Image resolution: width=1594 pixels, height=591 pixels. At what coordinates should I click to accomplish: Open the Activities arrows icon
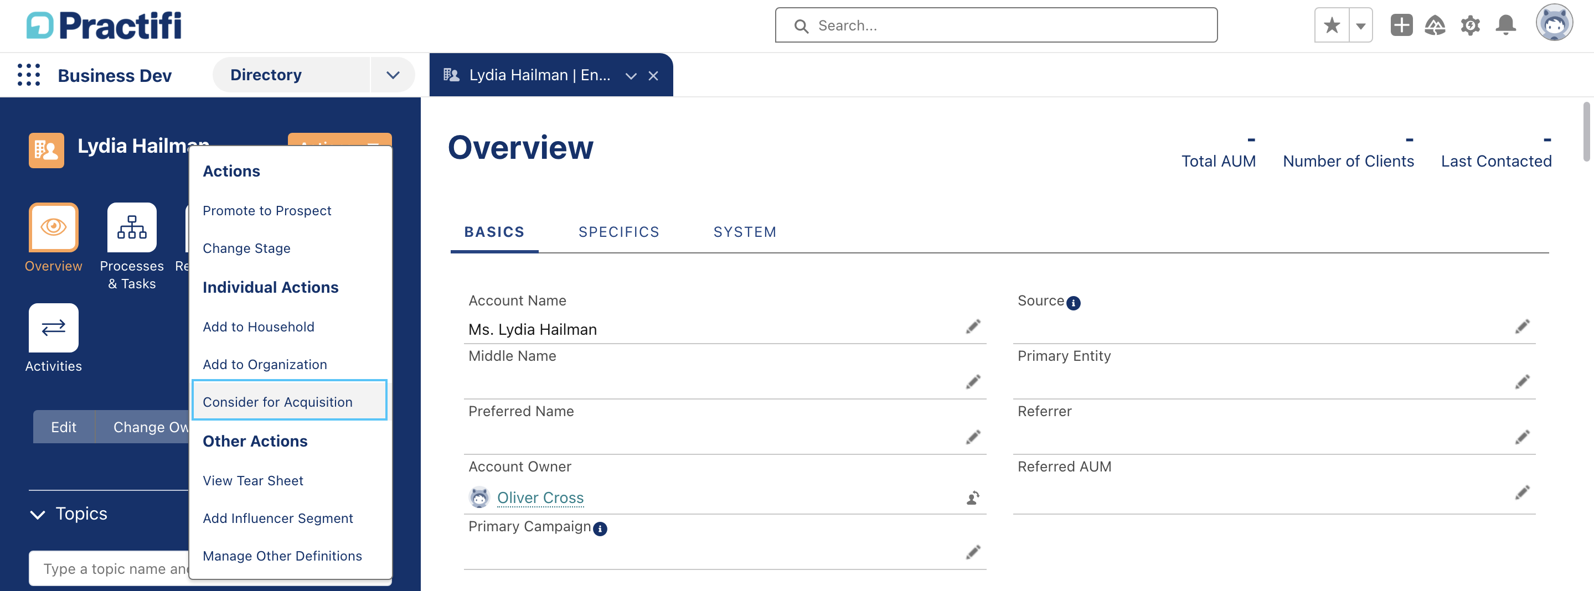pos(53,328)
